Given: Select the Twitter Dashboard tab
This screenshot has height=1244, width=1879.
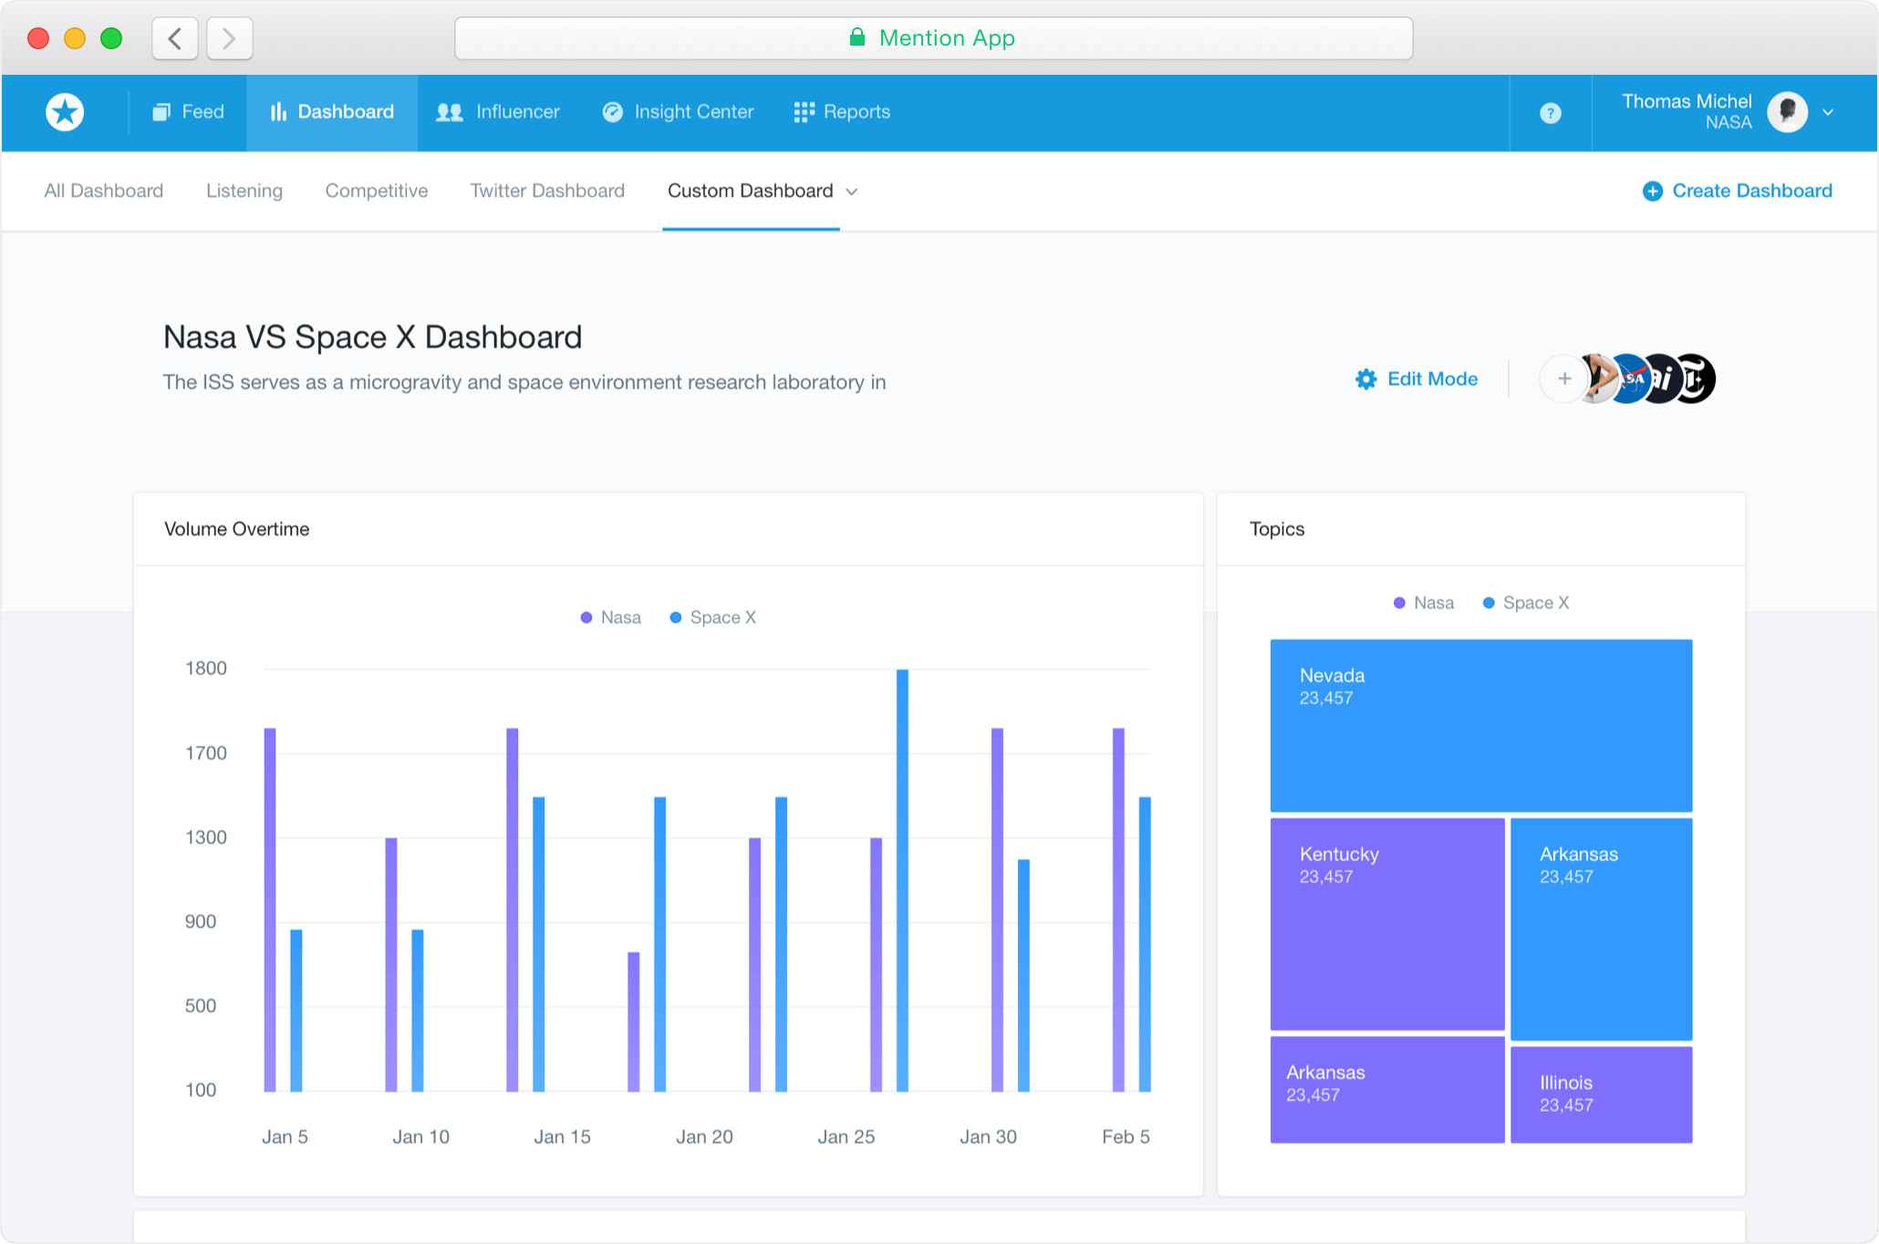Looking at the screenshot, I should 545,192.
